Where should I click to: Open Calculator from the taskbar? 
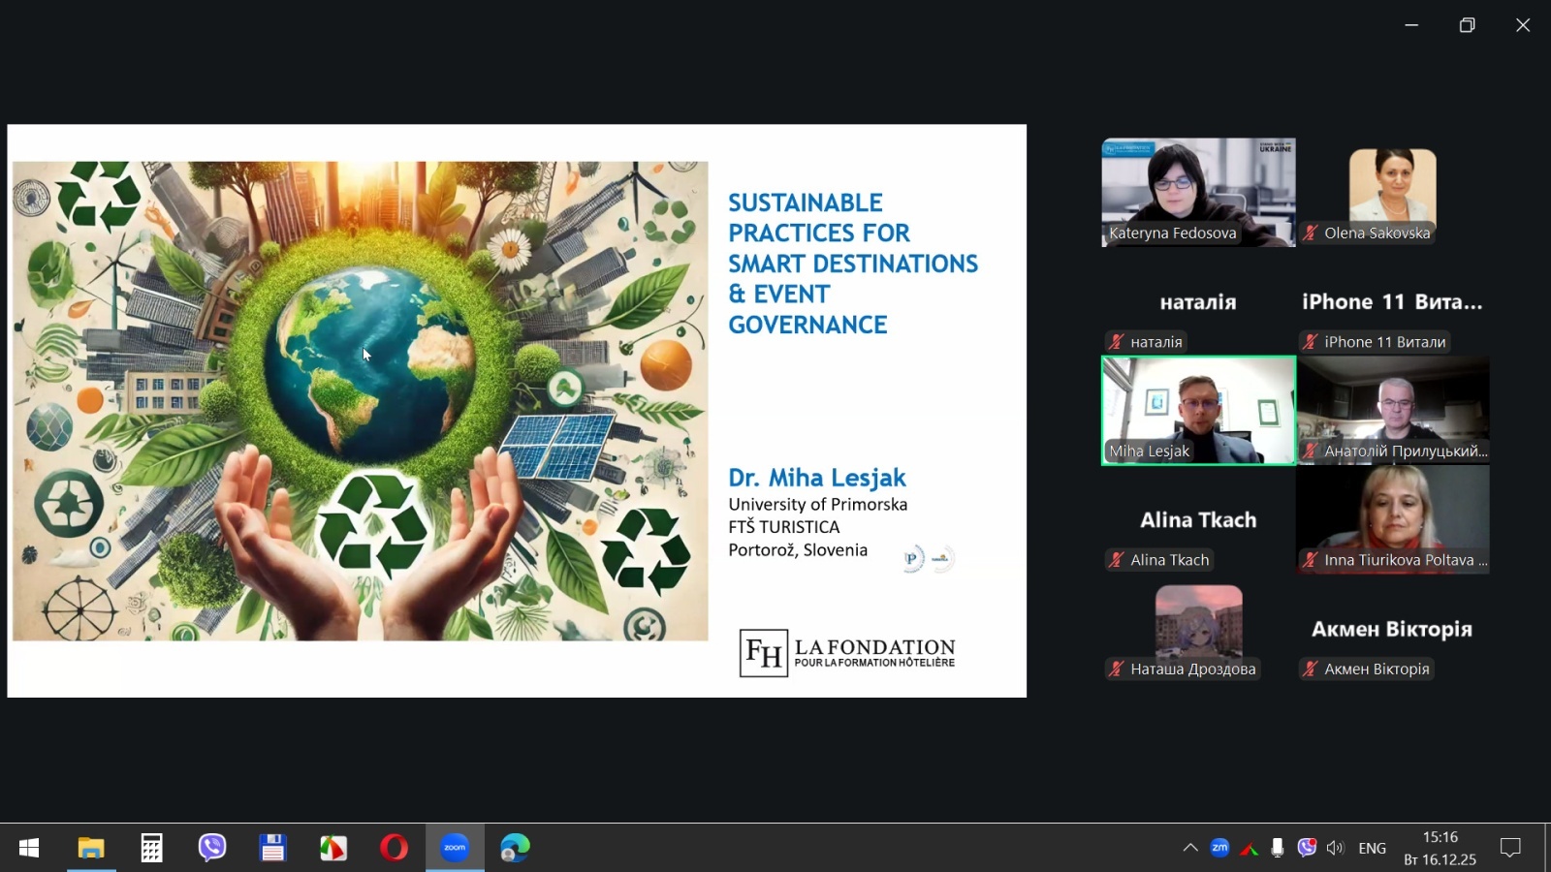151,848
